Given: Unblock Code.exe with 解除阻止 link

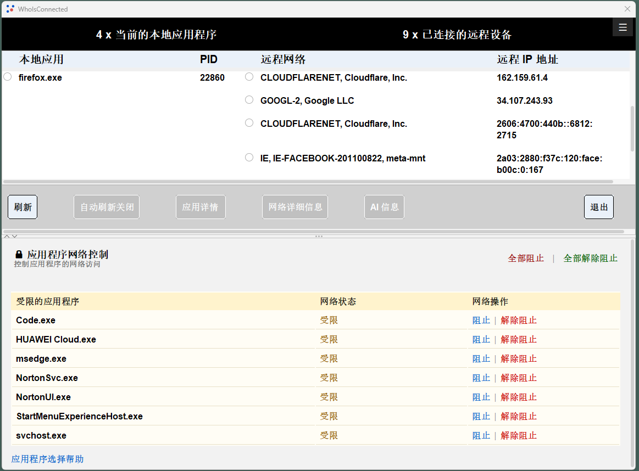Looking at the screenshot, I should click(x=518, y=321).
